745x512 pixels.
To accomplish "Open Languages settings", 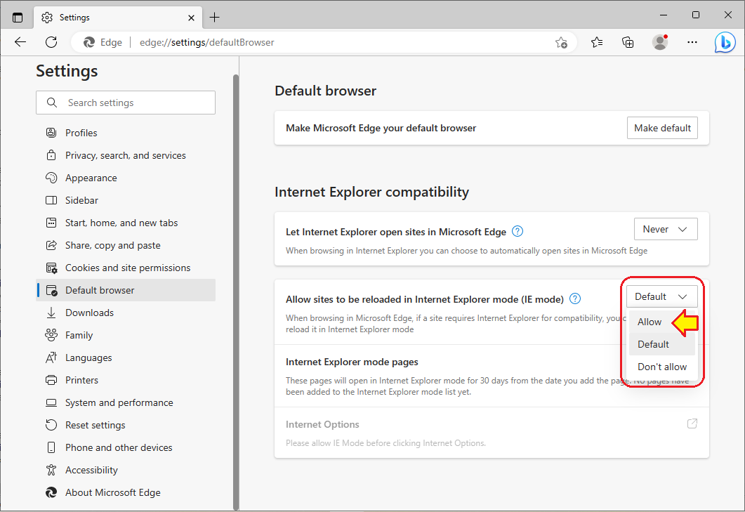I will coord(126,357).
